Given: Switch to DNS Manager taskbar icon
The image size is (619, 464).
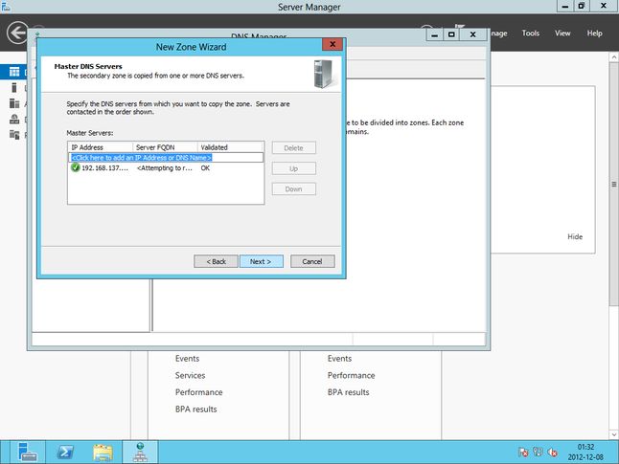Looking at the screenshot, I should click(x=140, y=452).
